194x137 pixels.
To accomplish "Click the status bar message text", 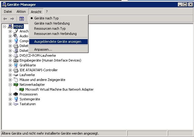I will (50, 133).
